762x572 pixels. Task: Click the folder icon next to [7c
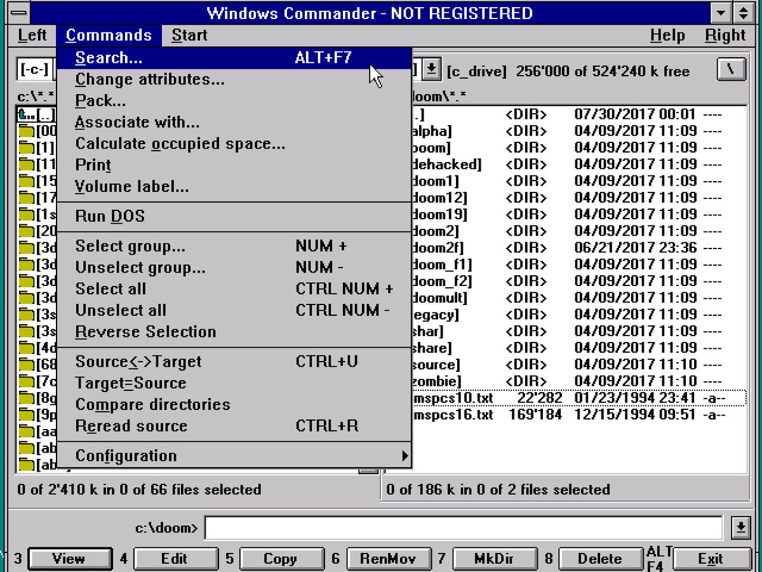pos(27,381)
